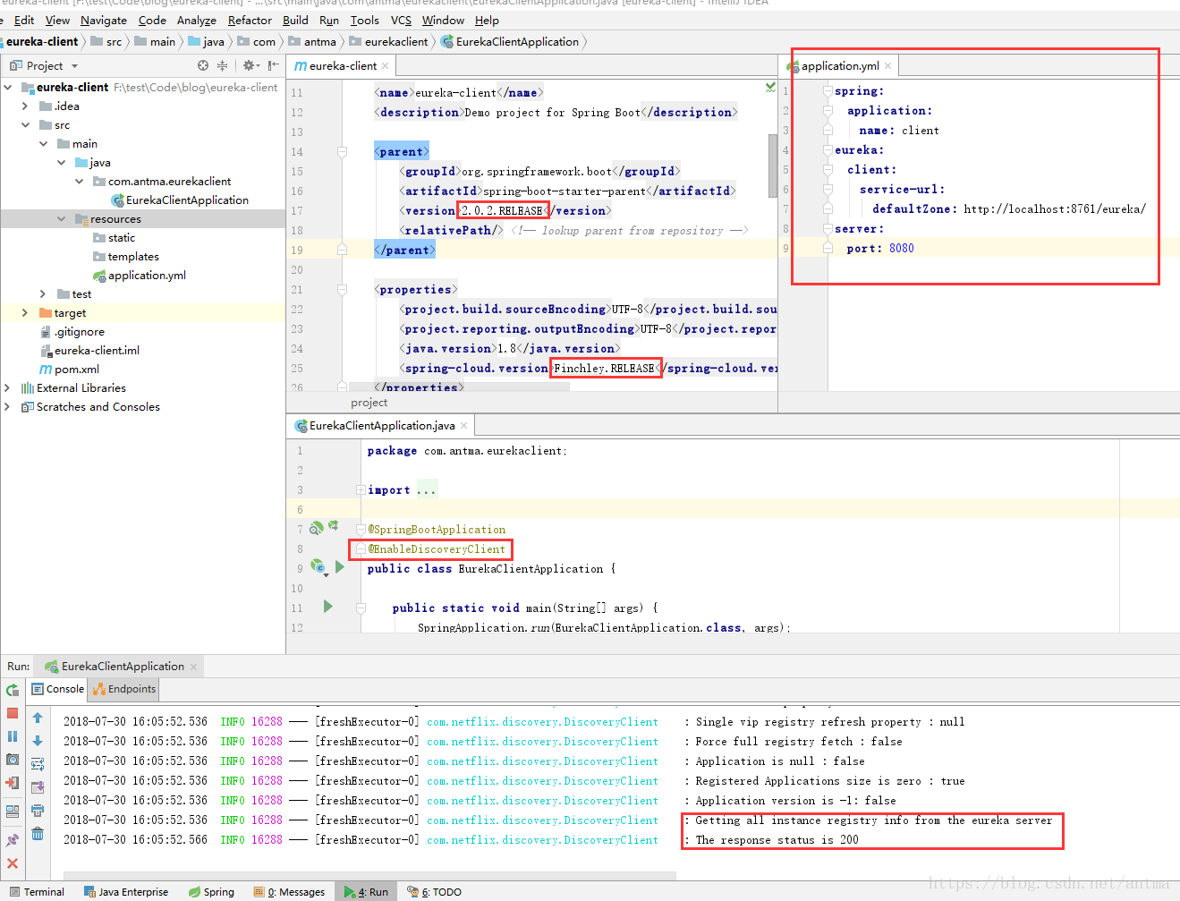The image size is (1180, 901).
Task: Close the eureka-client pom tab
Action: pos(386,65)
